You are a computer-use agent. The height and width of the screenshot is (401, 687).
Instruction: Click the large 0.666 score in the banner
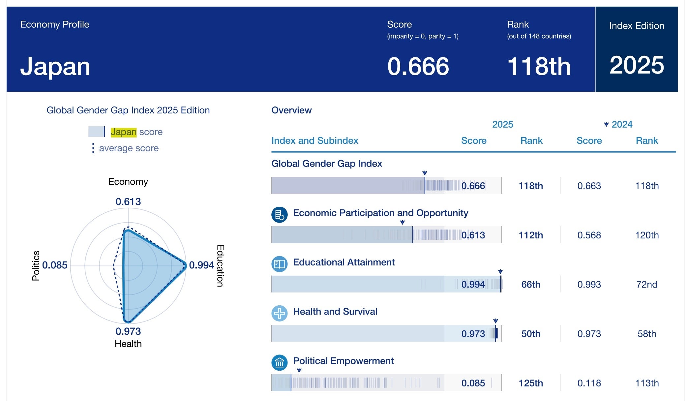(x=418, y=66)
